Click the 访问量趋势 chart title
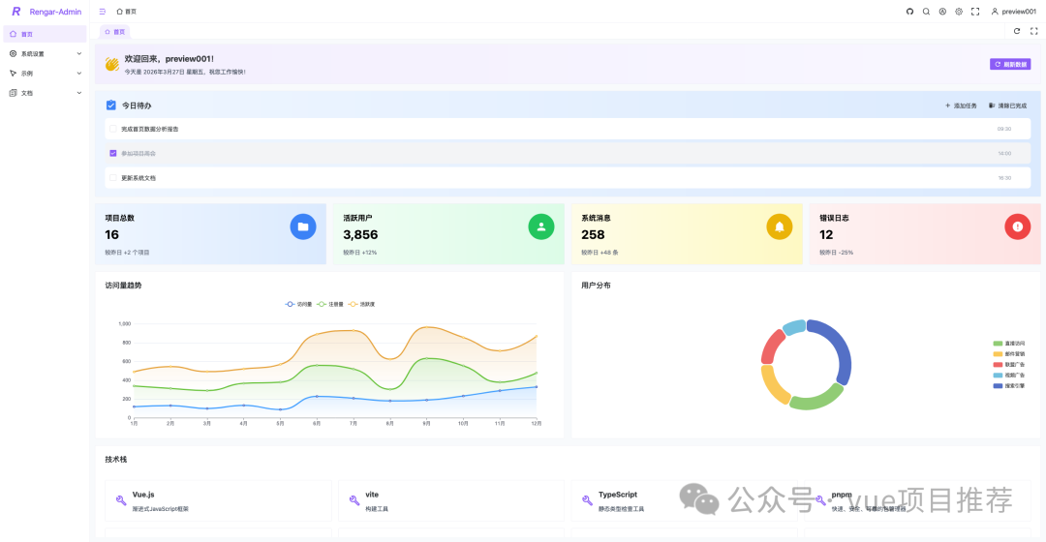 [x=123, y=286]
